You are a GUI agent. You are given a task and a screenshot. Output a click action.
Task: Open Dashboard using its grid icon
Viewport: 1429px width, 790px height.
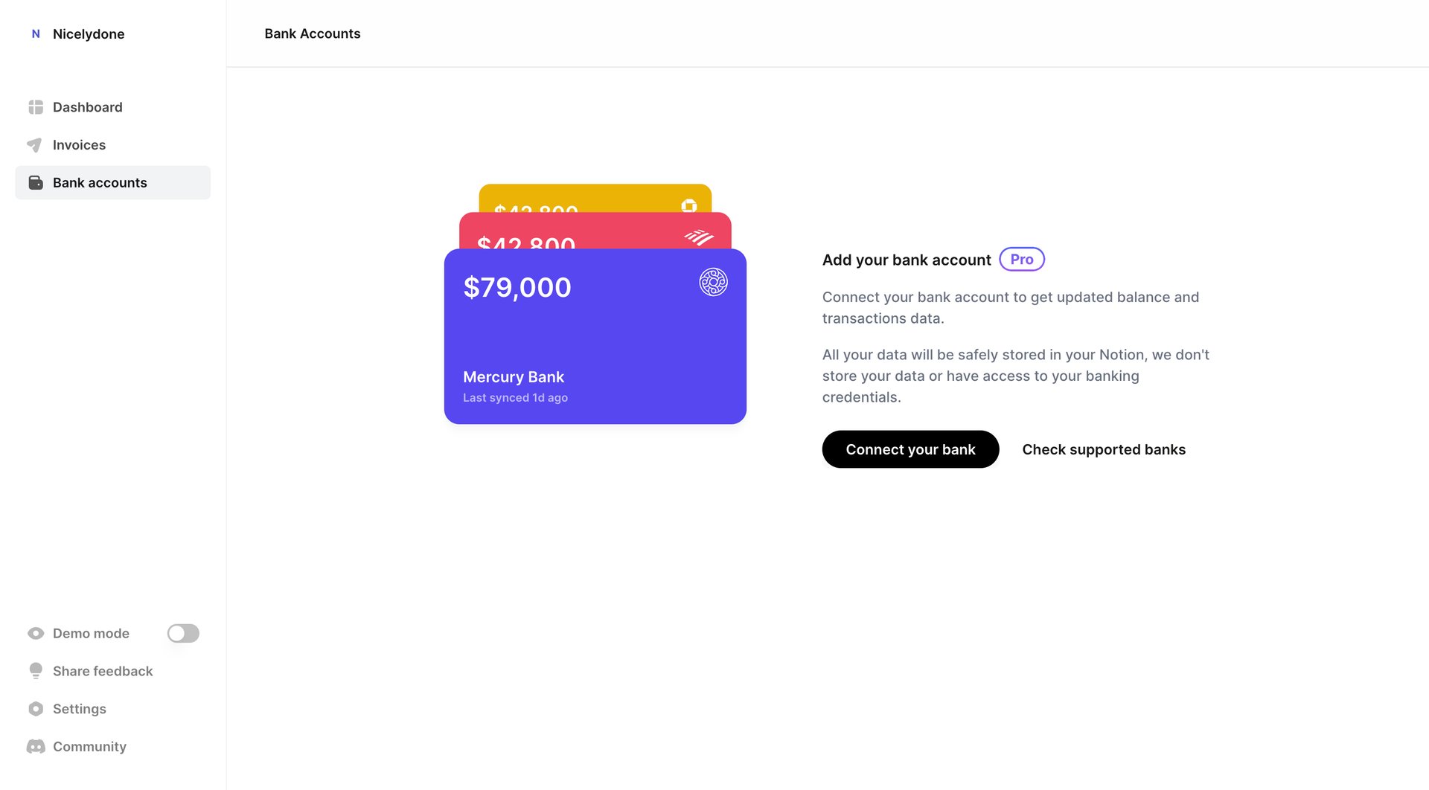coord(35,107)
